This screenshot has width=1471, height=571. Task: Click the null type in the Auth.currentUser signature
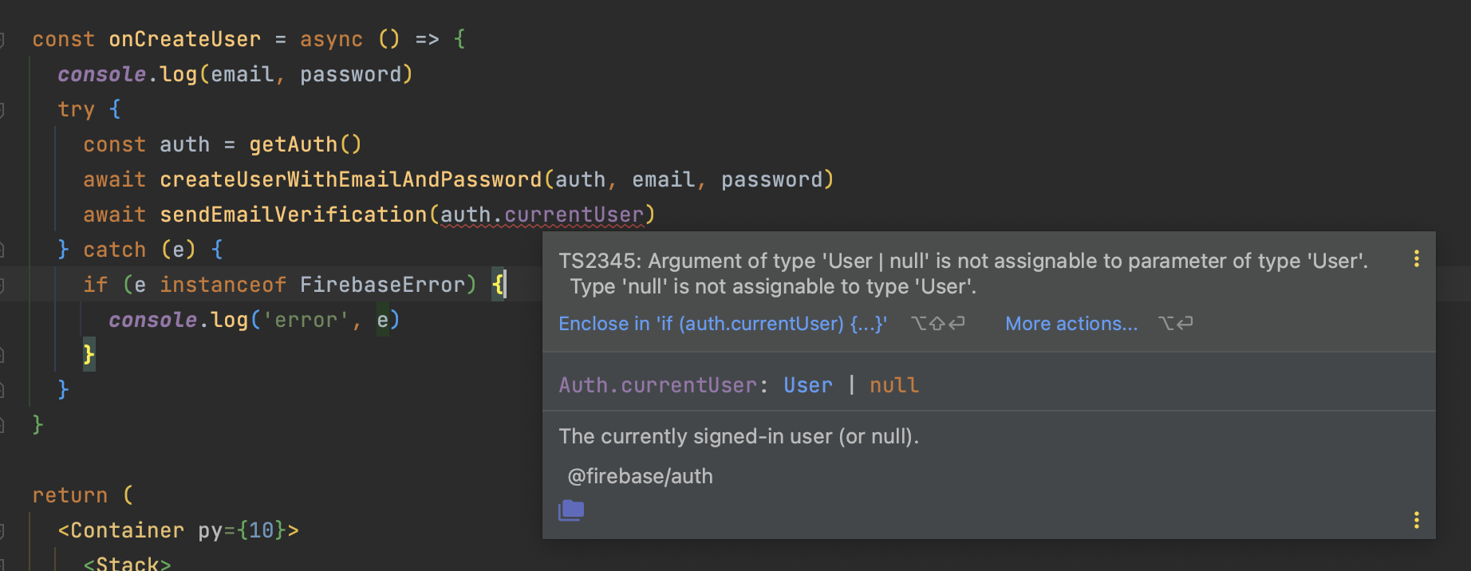coord(894,385)
